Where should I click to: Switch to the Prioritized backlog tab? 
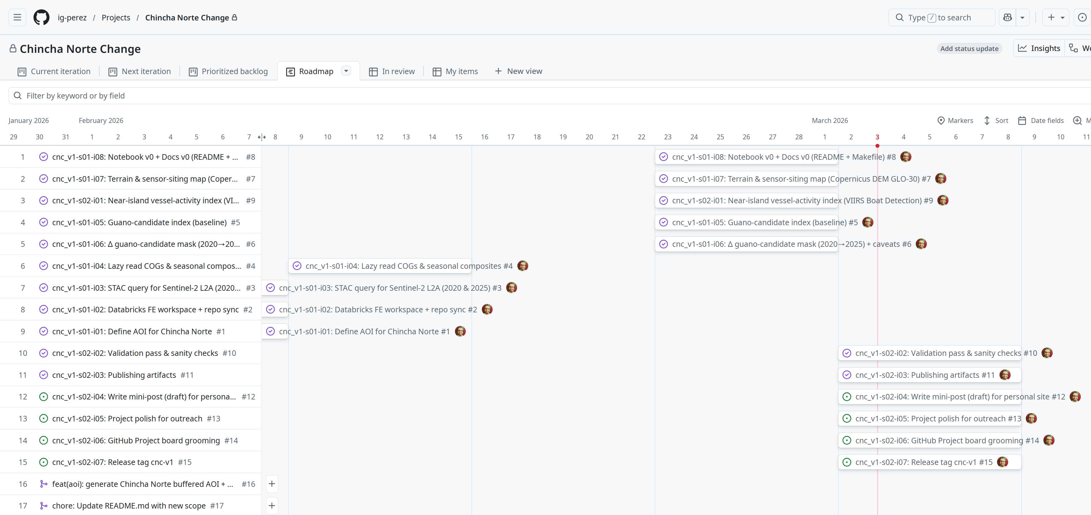228,72
